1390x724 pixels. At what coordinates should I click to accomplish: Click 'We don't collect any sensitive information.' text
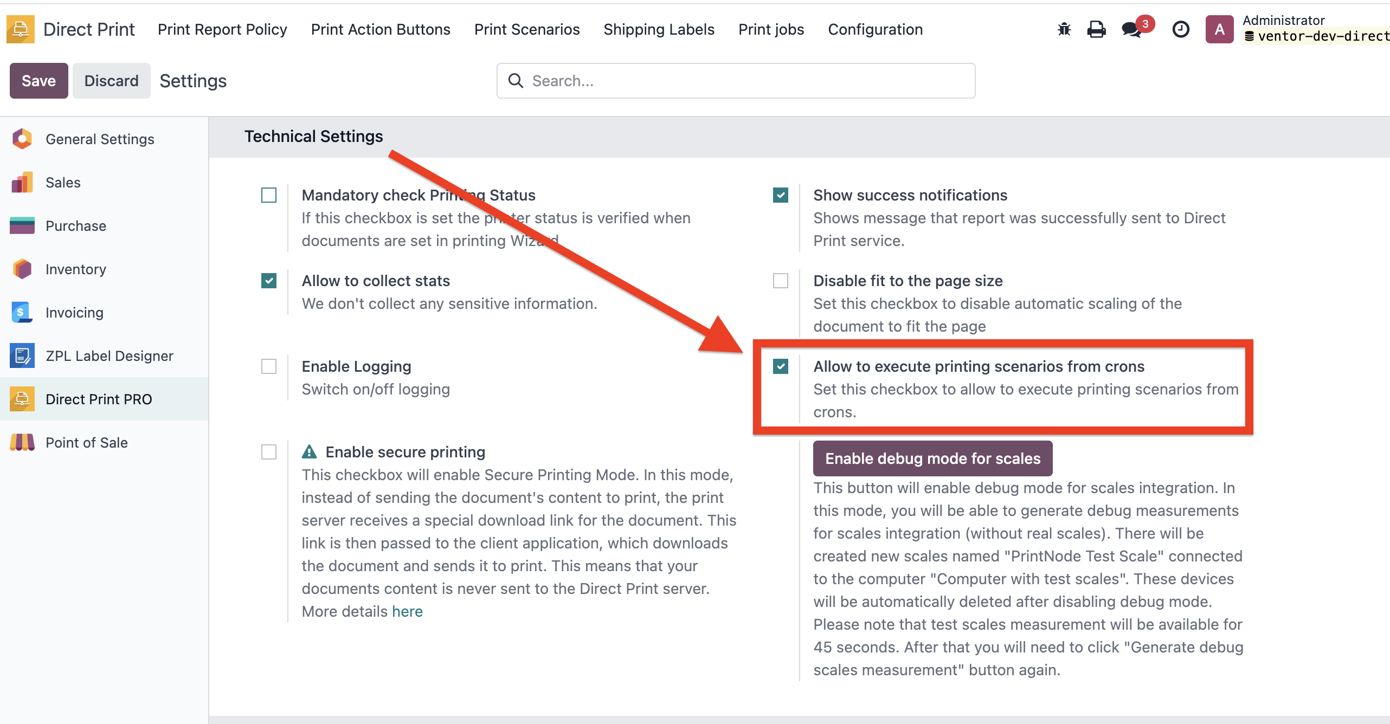tap(449, 303)
